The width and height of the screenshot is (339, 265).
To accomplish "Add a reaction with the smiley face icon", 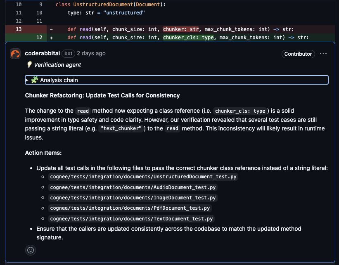I will coord(31,250).
